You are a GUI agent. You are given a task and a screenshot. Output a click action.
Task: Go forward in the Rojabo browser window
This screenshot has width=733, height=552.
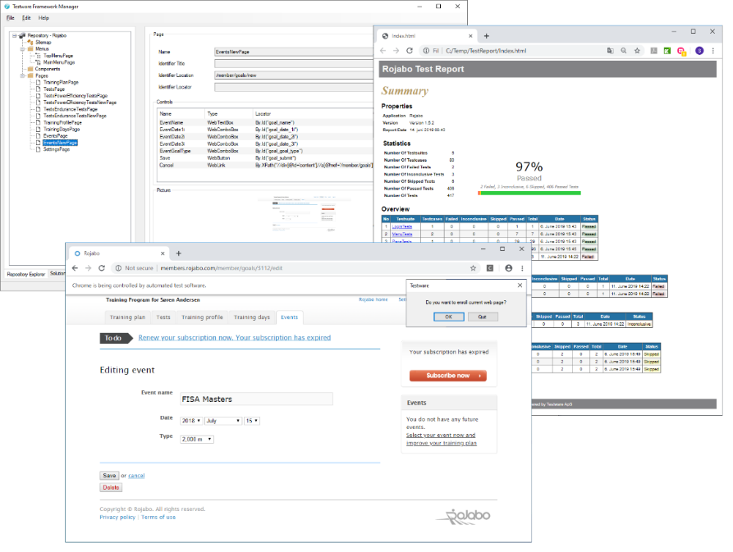[89, 268]
